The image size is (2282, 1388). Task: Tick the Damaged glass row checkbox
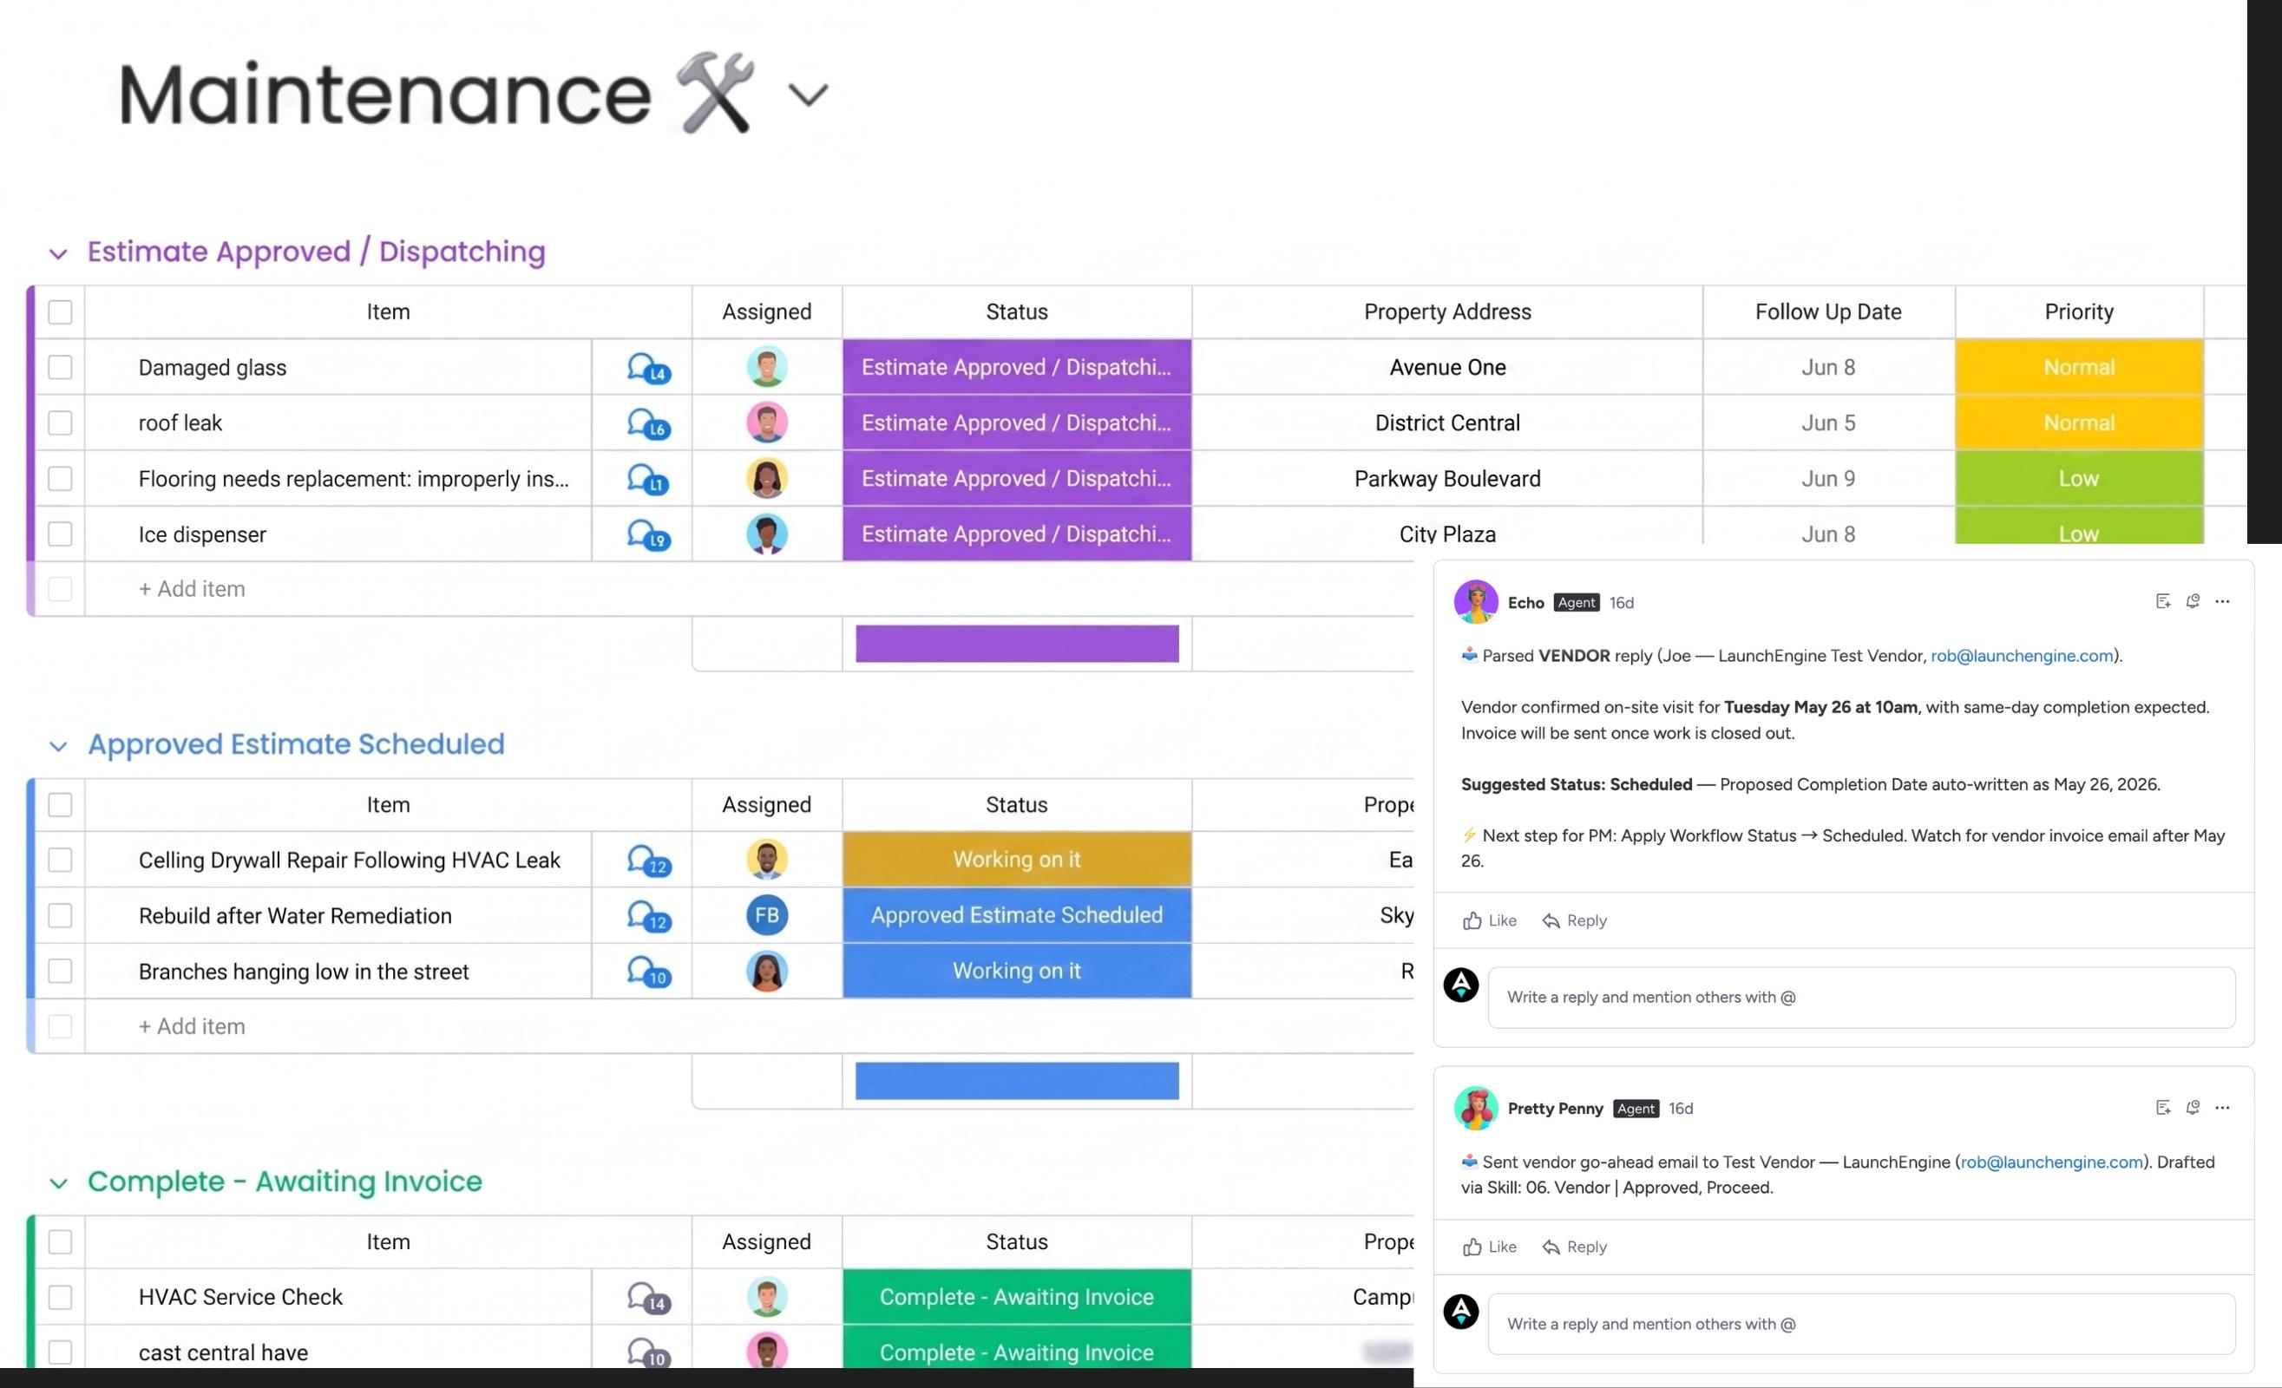point(60,368)
